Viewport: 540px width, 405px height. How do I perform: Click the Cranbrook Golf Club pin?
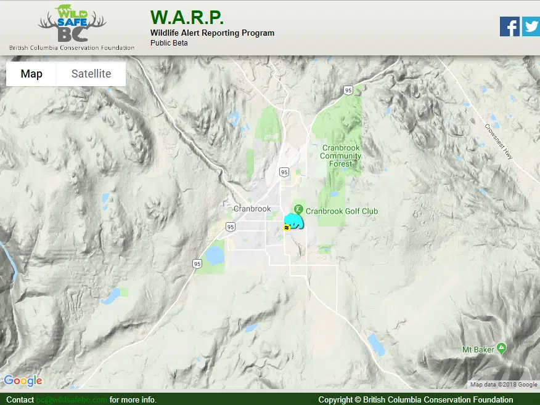pyautogui.click(x=298, y=209)
